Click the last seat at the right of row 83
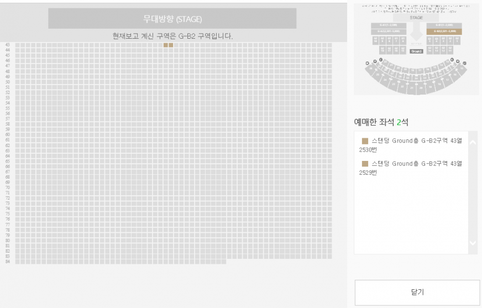482x308 pixels. [x=329, y=257]
